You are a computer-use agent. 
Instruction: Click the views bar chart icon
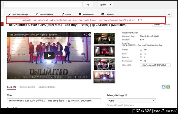coord(141,50)
